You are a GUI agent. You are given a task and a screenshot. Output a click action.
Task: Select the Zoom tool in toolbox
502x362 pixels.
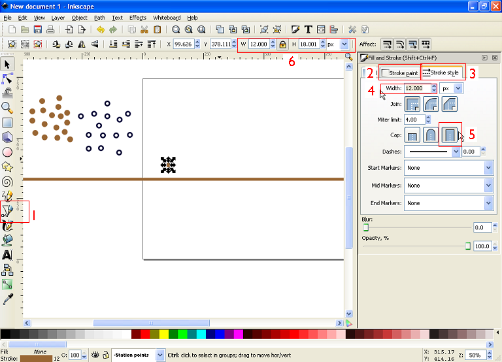click(7, 108)
